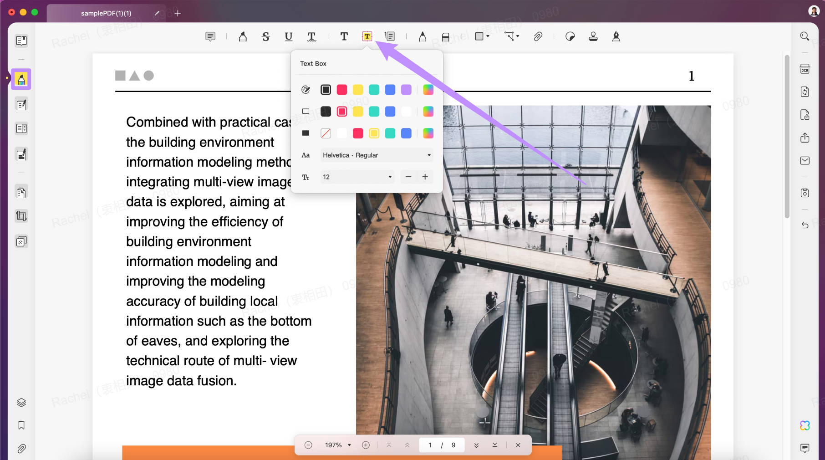This screenshot has width=825, height=460.
Task: Decrease font size with minus button
Action: click(x=408, y=177)
